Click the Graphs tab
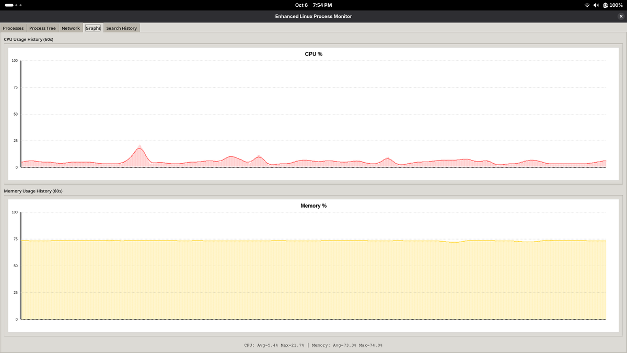 tap(93, 28)
